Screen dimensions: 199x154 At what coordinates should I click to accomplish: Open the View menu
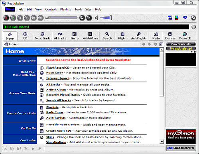[x=38, y=9]
